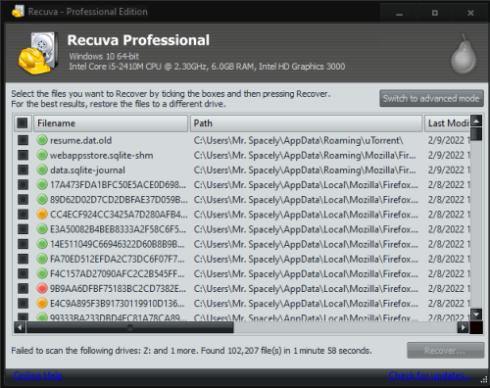Click the orange status icon of the E4C9A895F3B91730119910D136 file
490x388 pixels.
pos(42,303)
